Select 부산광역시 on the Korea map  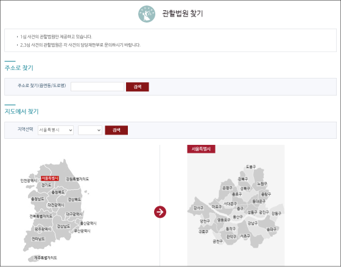coord(82,231)
